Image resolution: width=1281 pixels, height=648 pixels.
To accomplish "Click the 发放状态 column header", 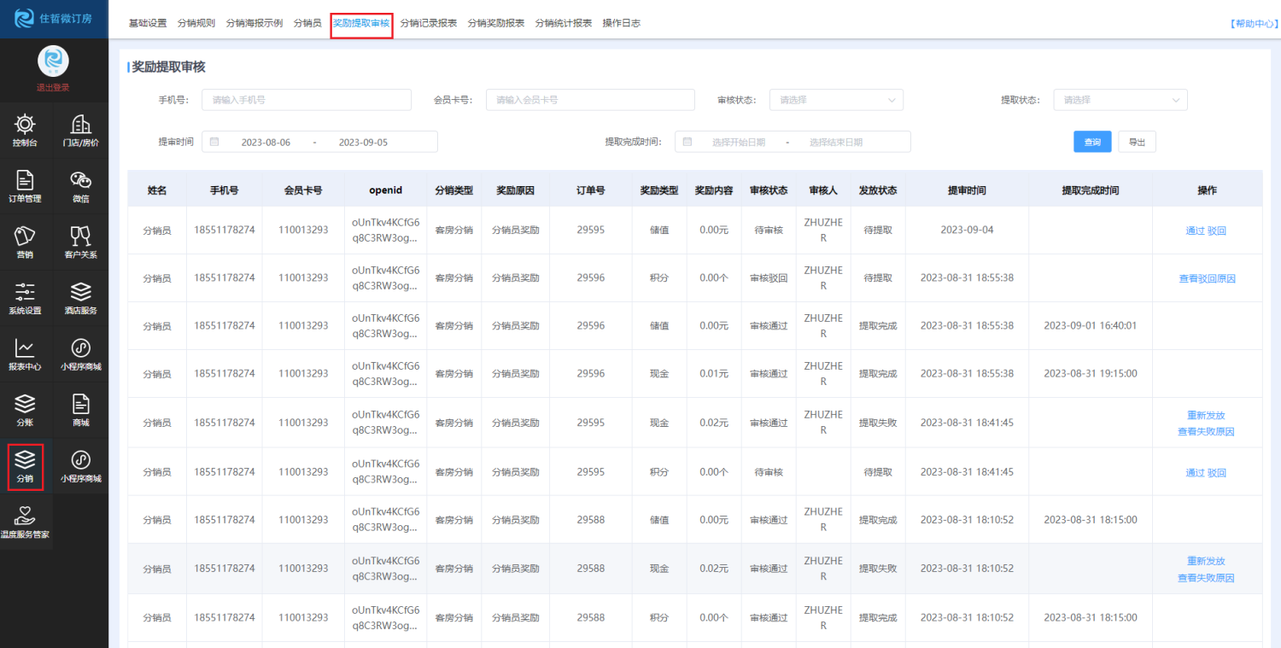I will click(x=878, y=190).
